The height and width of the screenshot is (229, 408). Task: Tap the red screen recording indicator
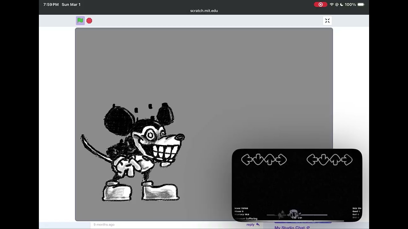tap(320, 4)
